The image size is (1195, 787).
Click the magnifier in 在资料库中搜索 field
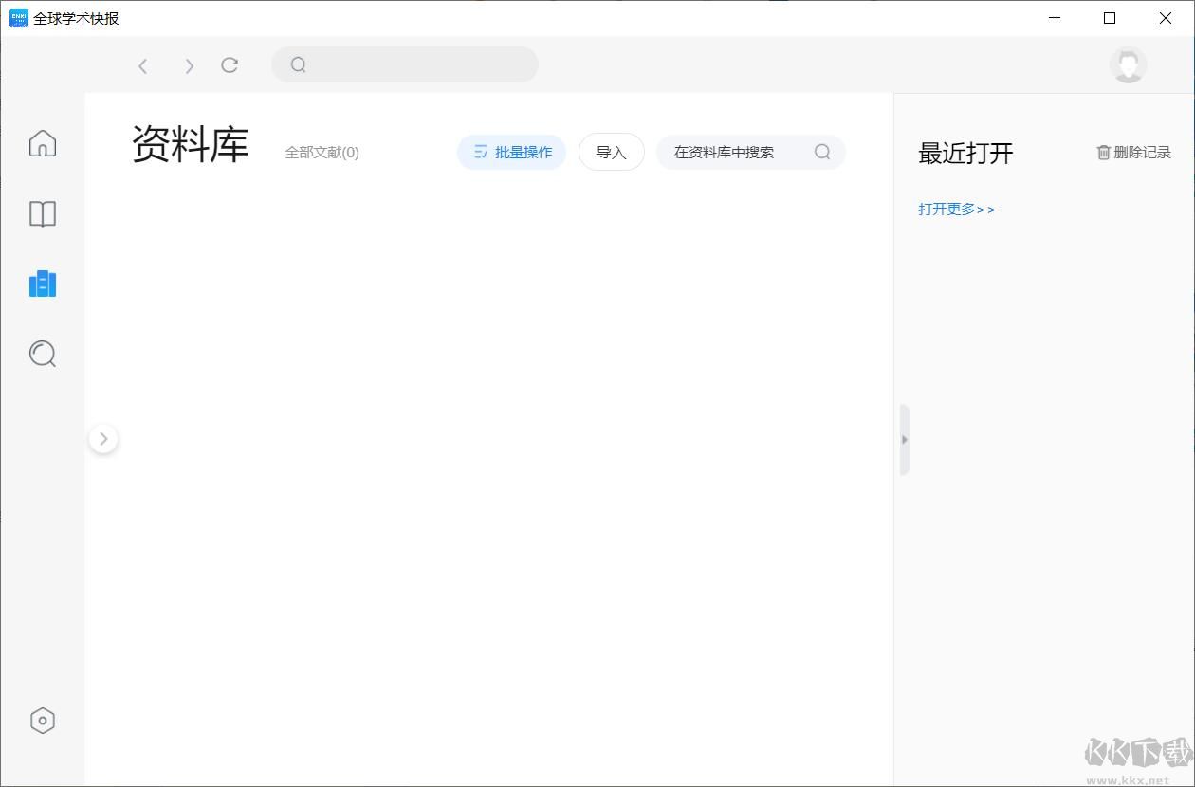tap(821, 152)
